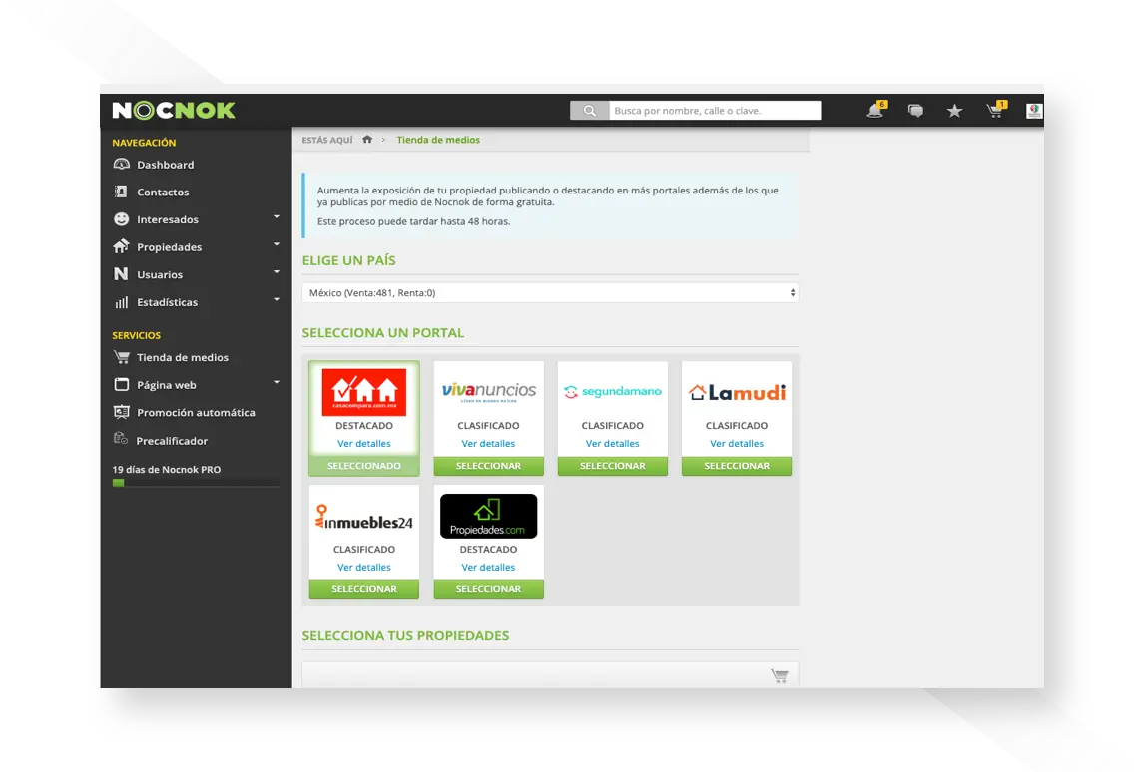Open Página web menu item
Viewport: 1142px width, 772px height.
pyautogui.click(x=166, y=385)
